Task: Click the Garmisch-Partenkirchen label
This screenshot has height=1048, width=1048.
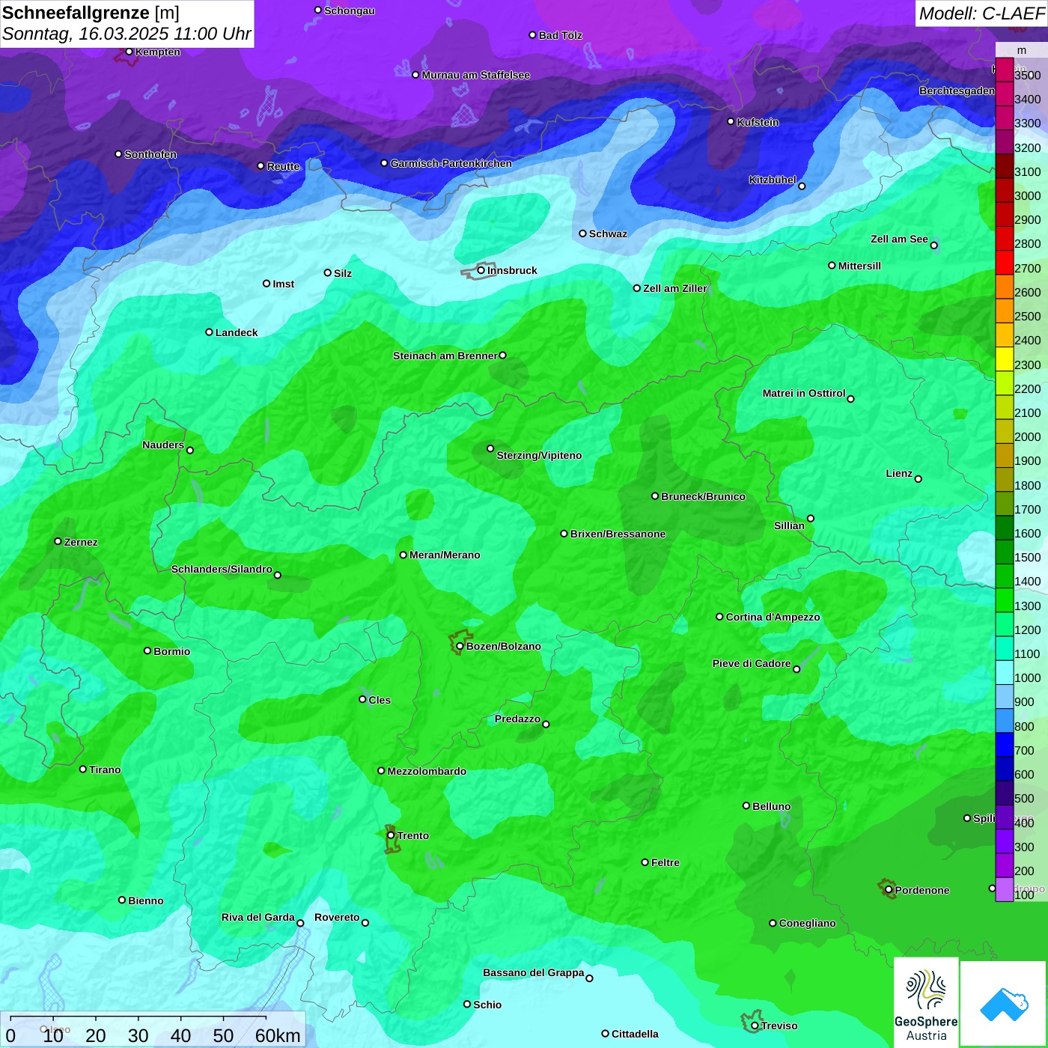Action: pos(451,163)
